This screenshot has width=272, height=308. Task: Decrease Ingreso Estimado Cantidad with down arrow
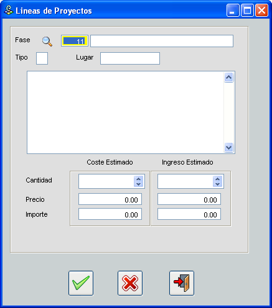click(217, 184)
